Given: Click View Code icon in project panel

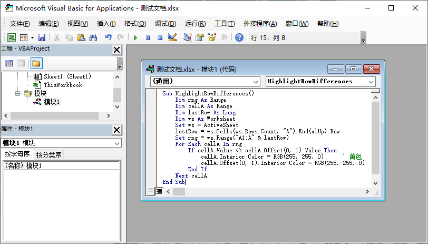Looking at the screenshot, I should coord(9,63).
